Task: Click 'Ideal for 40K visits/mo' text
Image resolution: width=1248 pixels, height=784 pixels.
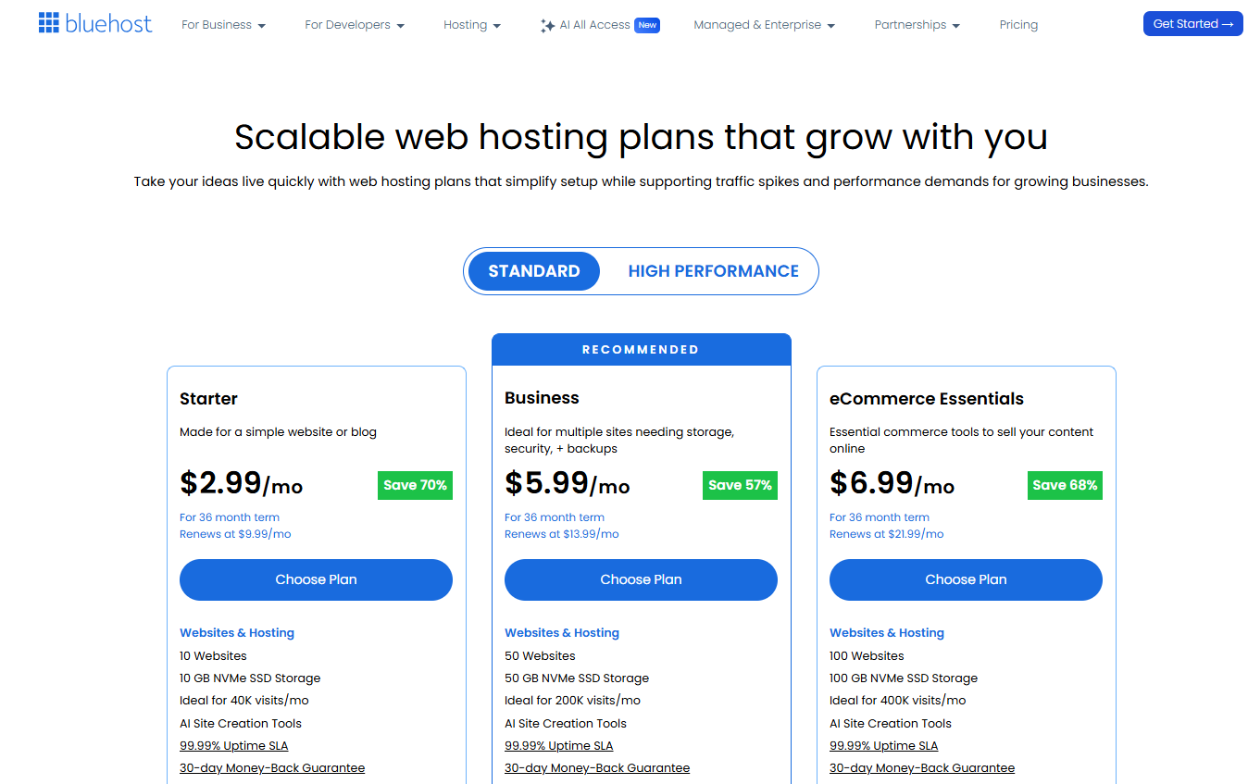Action: click(x=244, y=701)
